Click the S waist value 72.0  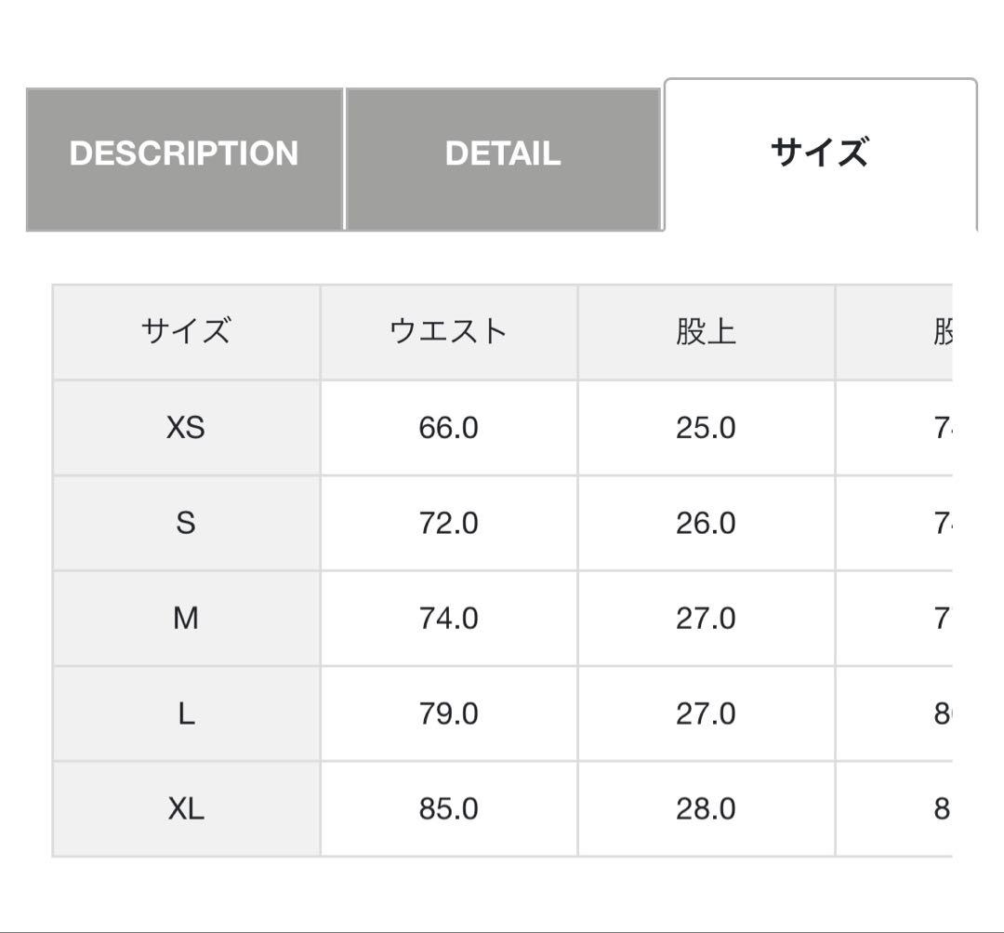[448, 523]
